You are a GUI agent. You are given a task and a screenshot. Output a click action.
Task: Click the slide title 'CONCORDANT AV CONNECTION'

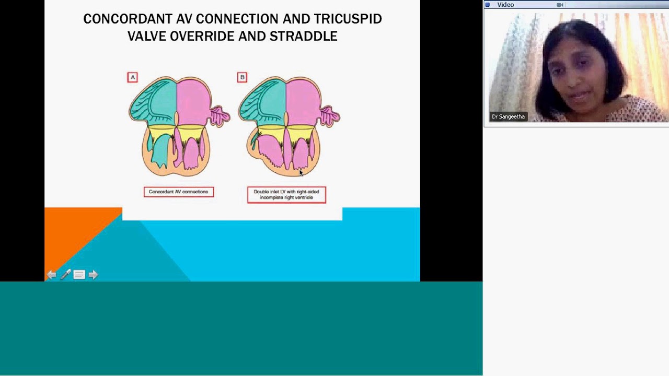[233, 27]
